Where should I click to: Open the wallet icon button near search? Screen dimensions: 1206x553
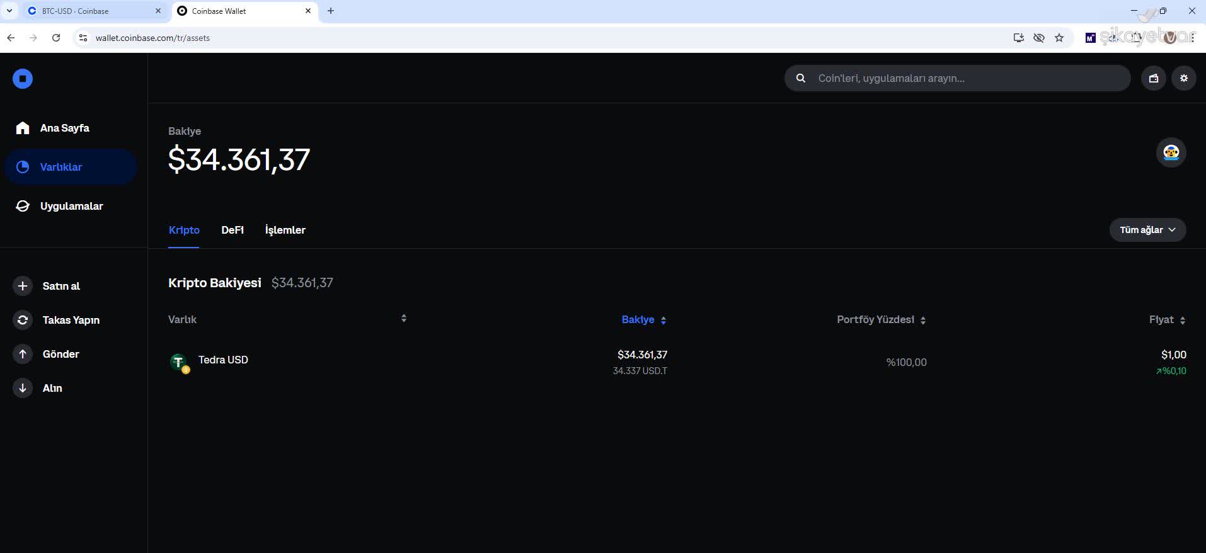1154,78
